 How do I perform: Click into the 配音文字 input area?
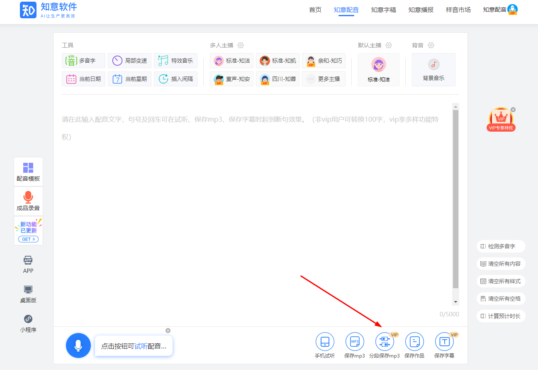(x=249, y=199)
